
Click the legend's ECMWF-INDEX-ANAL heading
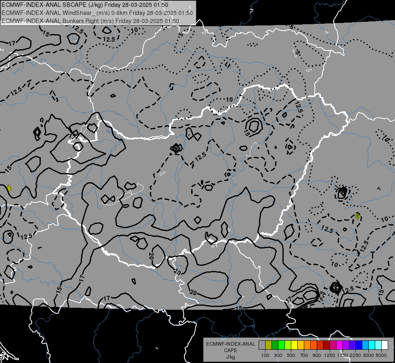[230, 344]
